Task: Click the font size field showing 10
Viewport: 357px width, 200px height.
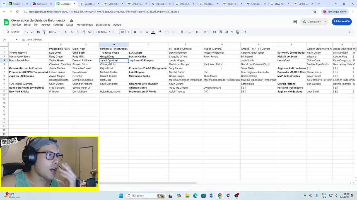Action: pyautogui.click(x=122, y=32)
